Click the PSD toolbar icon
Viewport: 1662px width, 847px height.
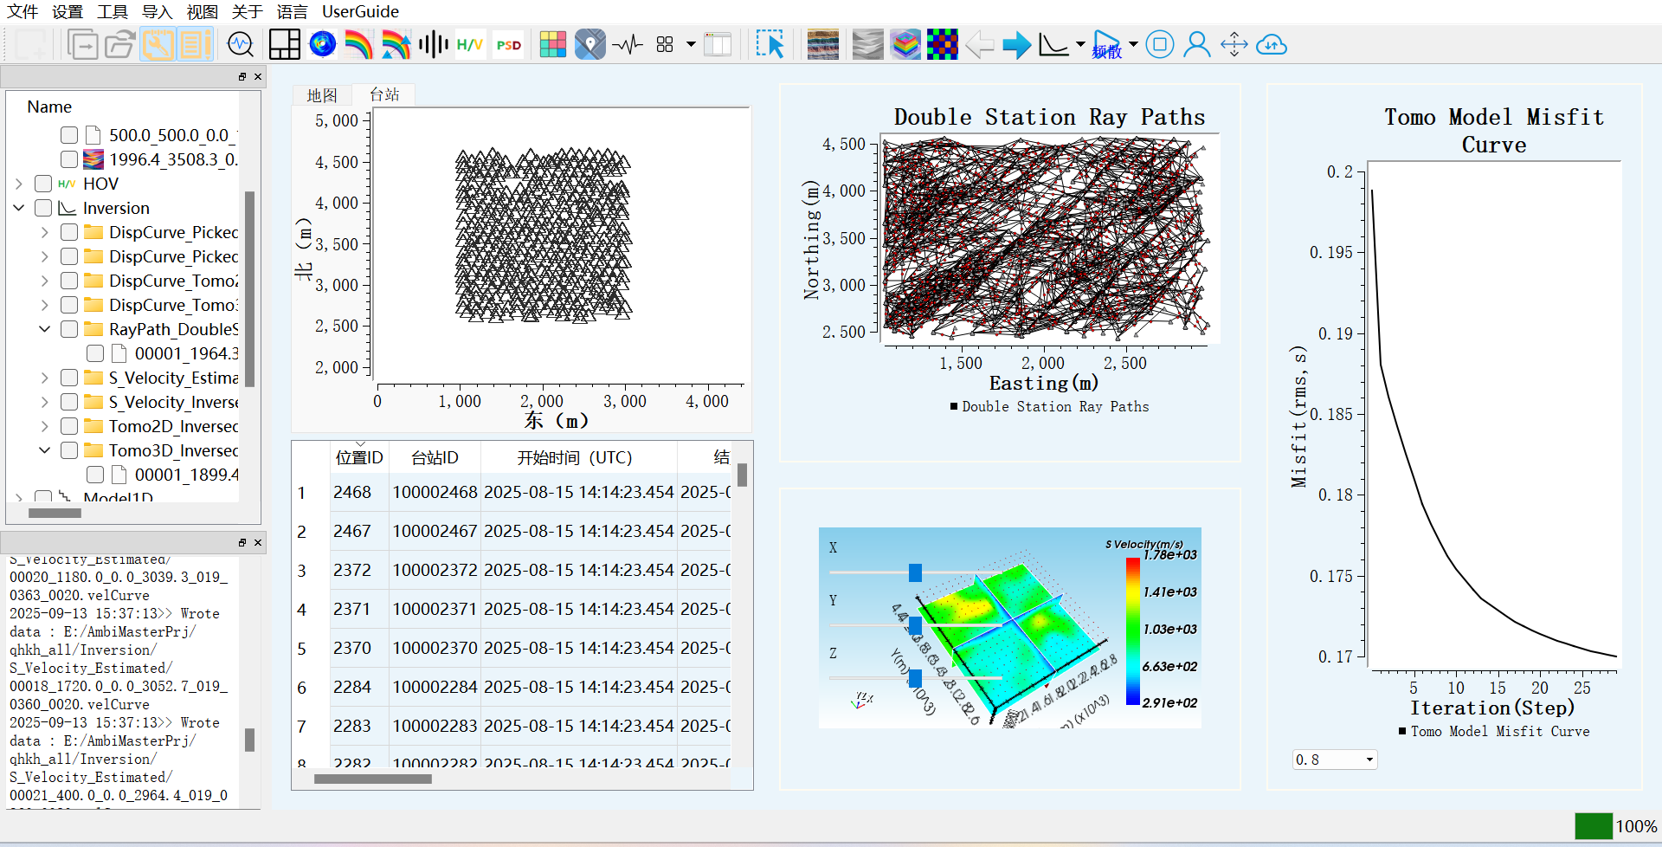coord(508,44)
